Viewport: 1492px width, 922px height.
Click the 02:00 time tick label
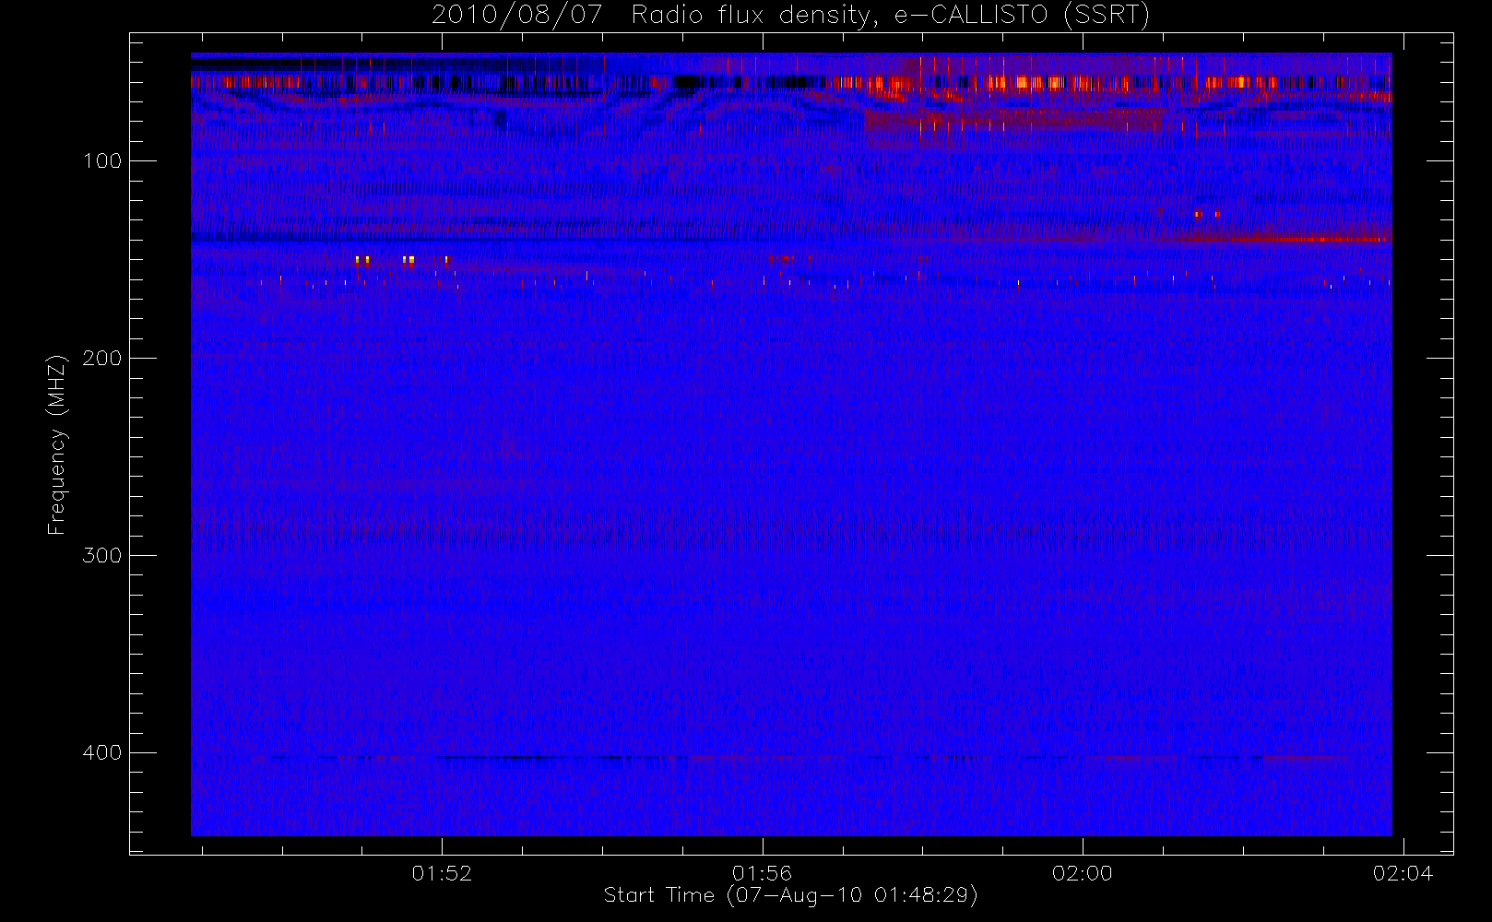[1083, 873]
